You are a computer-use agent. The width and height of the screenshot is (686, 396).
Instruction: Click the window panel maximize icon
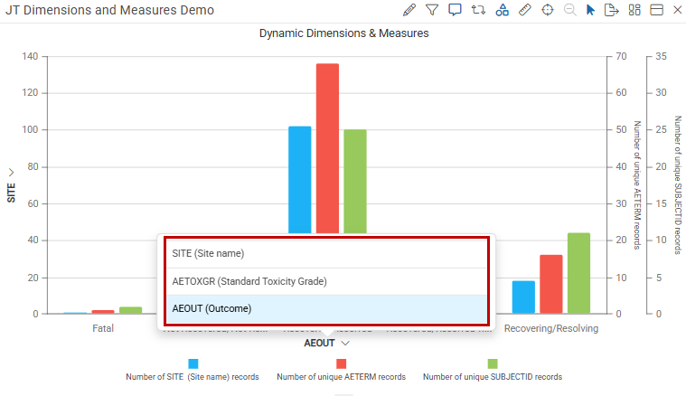pos(656,10)
